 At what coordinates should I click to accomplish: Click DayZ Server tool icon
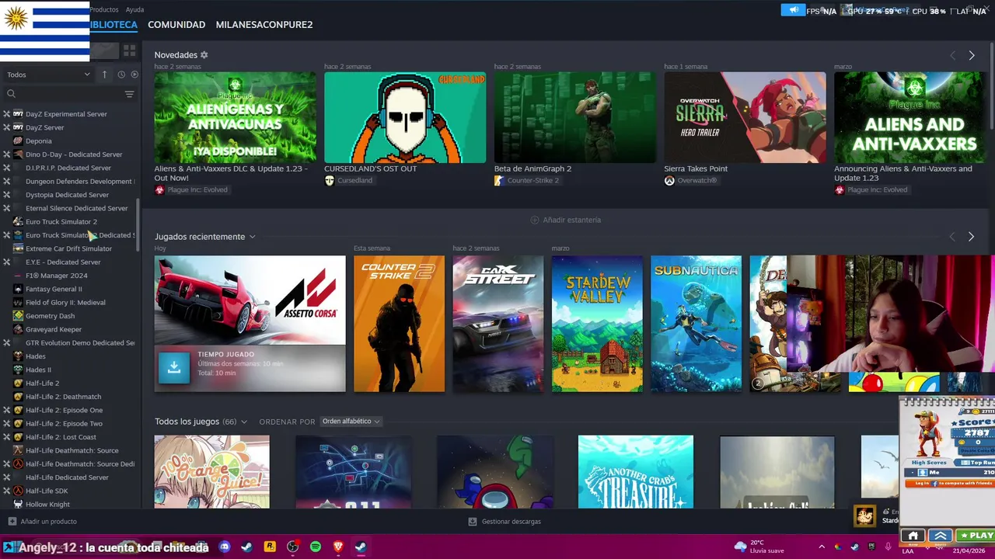pyautogui.click(x=18, y=127)
